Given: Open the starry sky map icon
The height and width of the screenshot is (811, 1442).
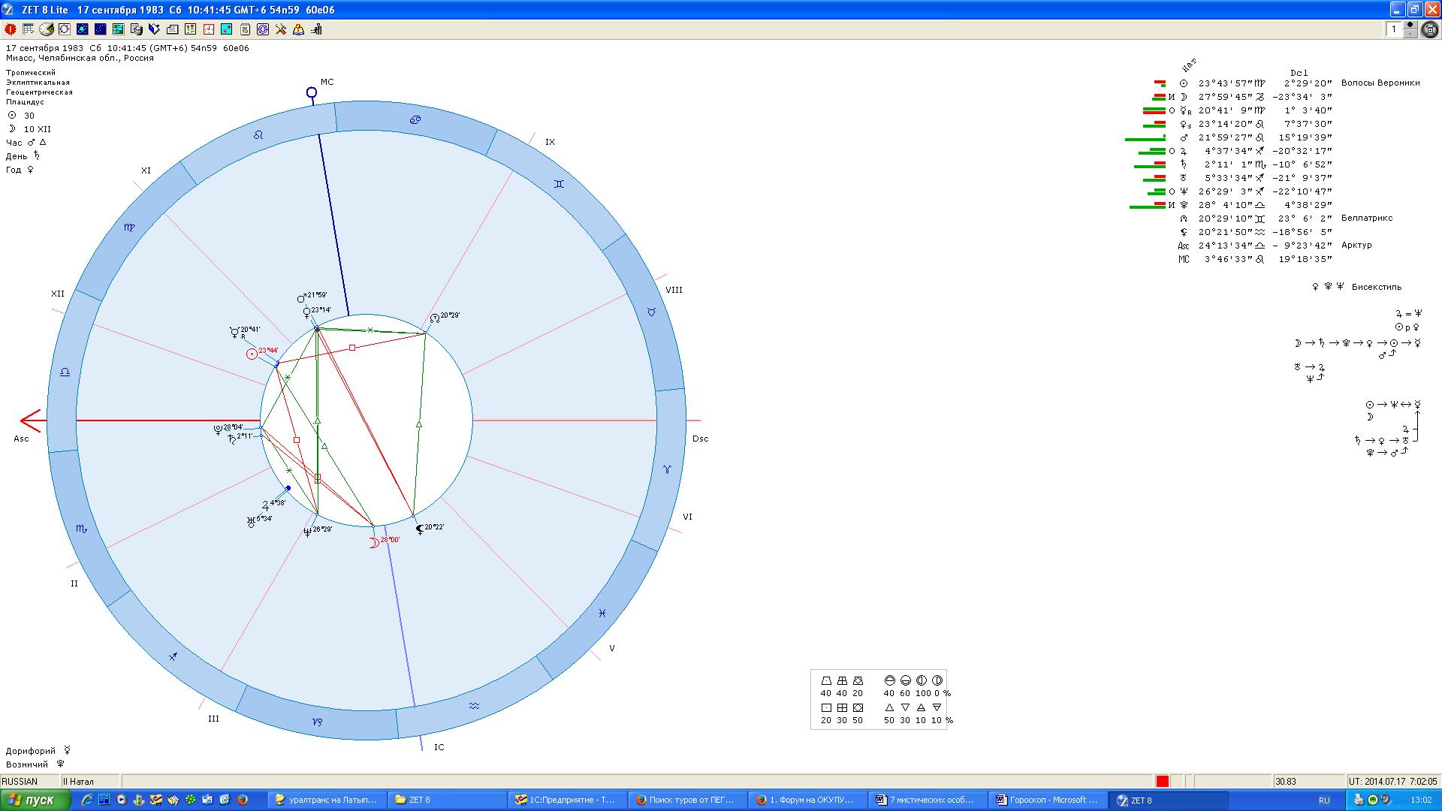Looking at the screenshot, I should pyautogui.click(x=100, y=29).
